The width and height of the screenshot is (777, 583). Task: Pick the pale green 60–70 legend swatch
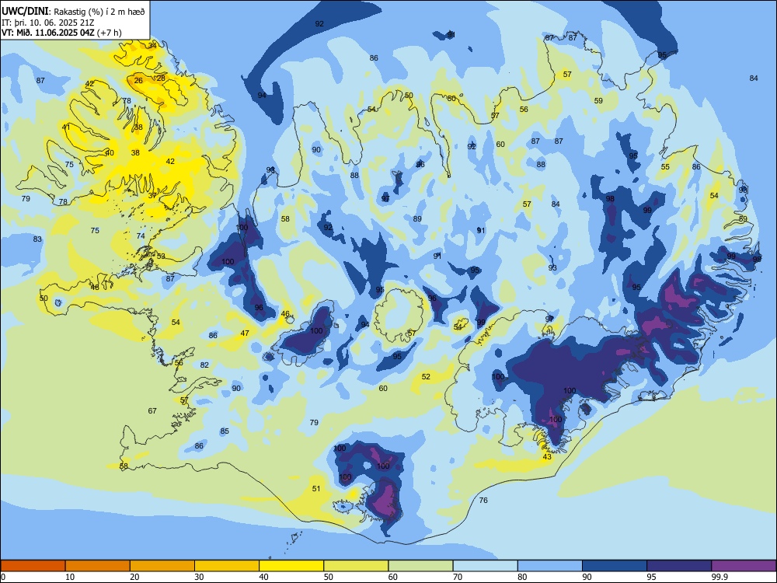click(420, 565)
